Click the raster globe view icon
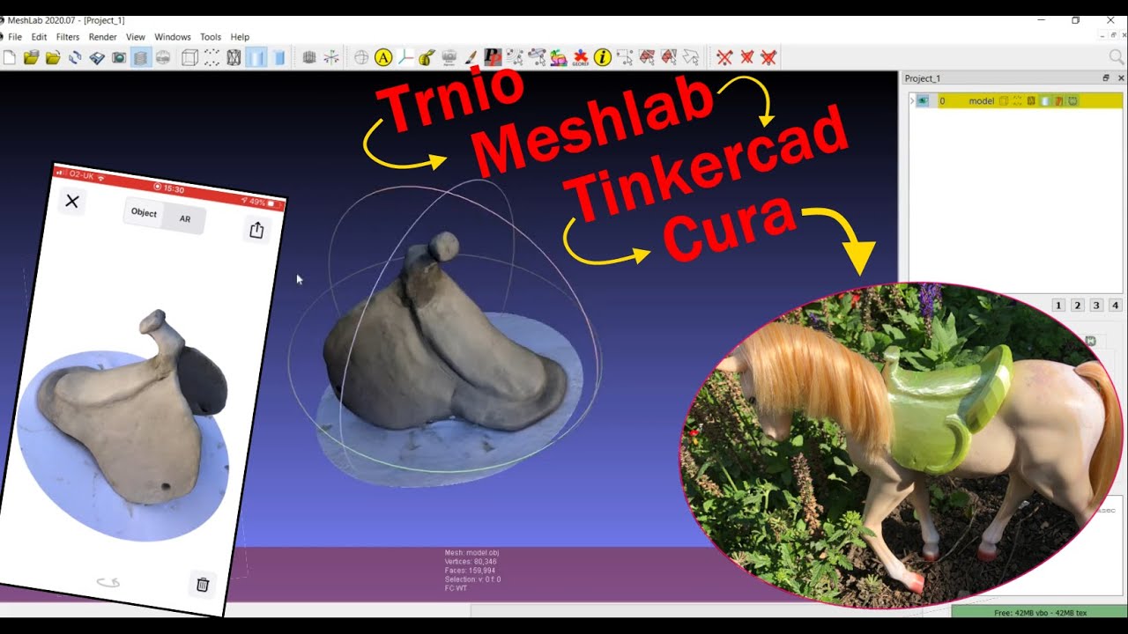The image size is (1128, 634). click(x=163, y=58)
